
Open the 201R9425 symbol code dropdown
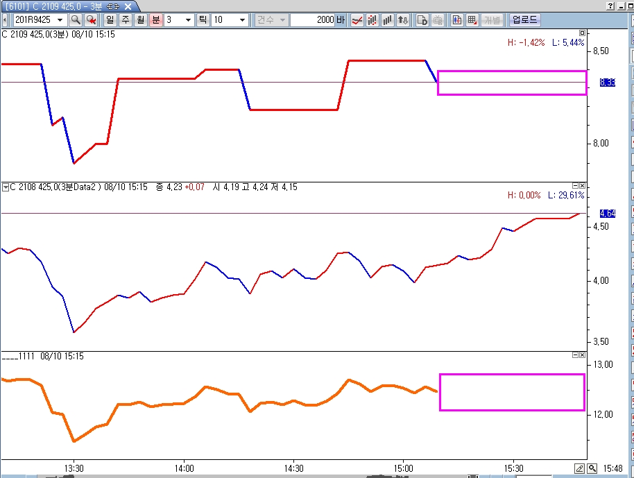tap(60, 20)
